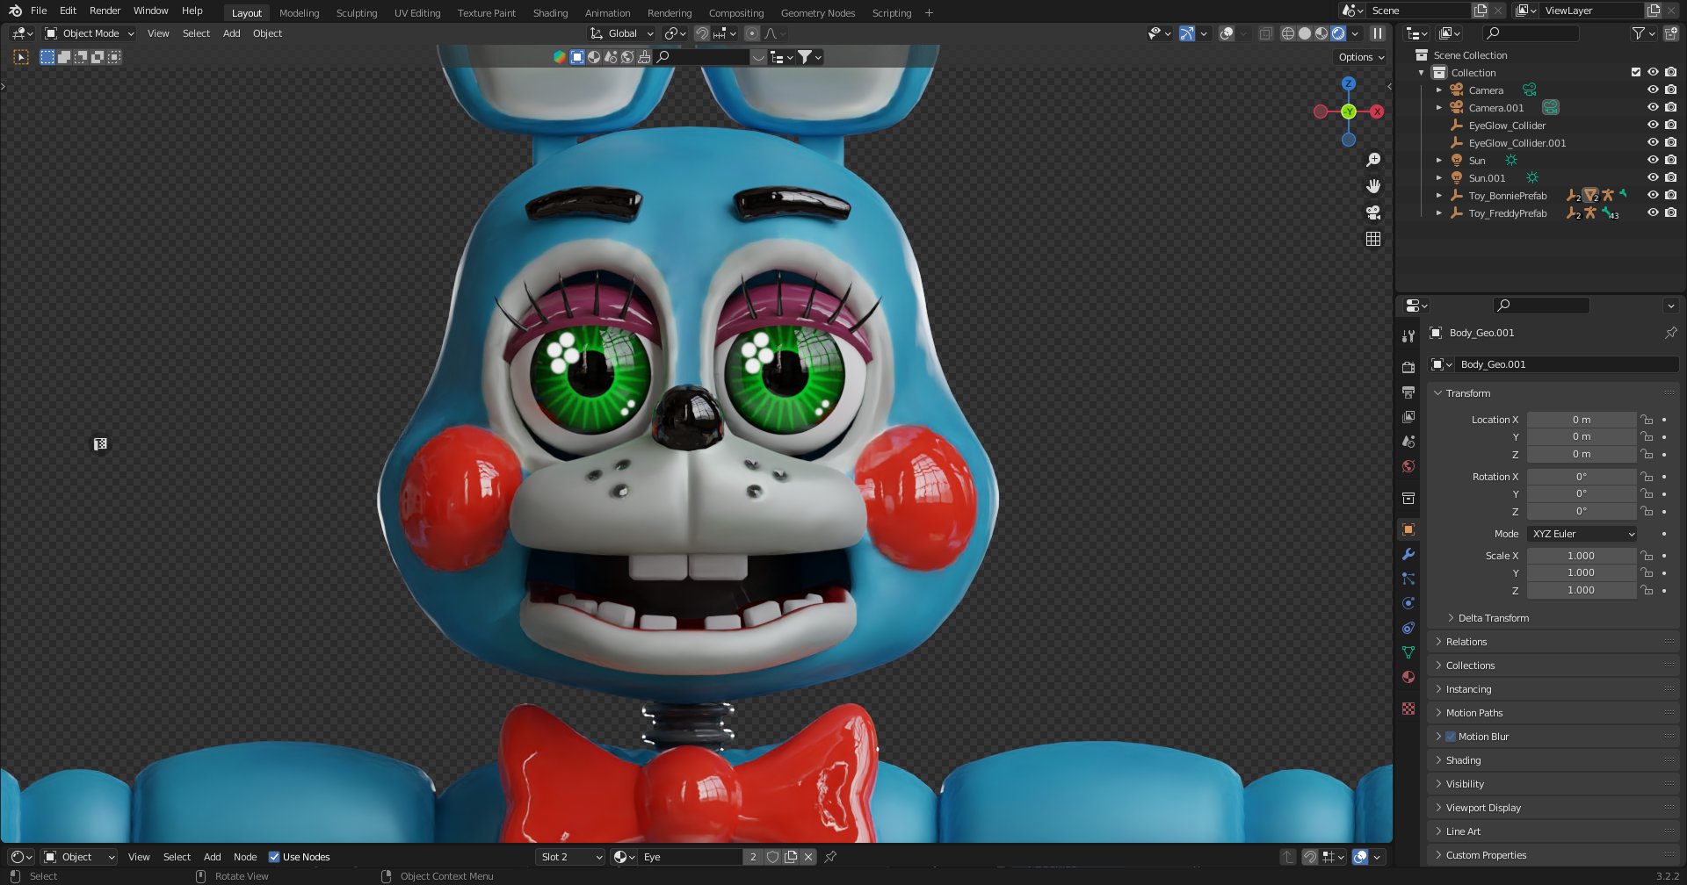Open the viewport Options dropdown
1687x885 pixels.
pyautogui.click(x=1361, y=57)
